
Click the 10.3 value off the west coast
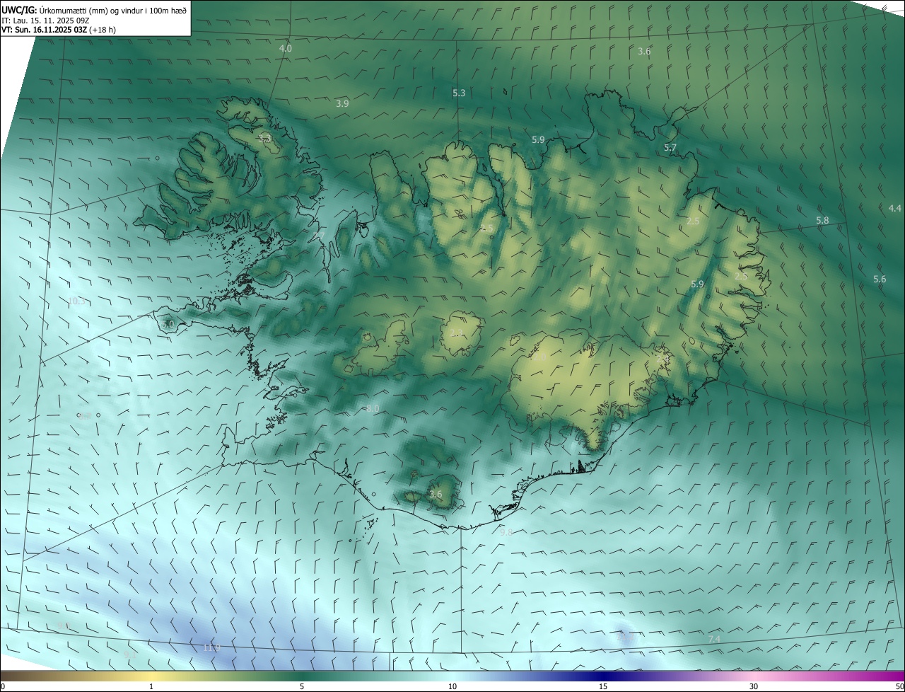pos(76,301)
